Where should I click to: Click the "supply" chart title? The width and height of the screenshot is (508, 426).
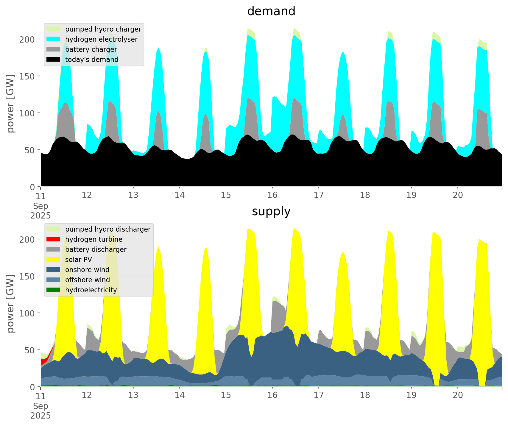(x=271, y=211)
